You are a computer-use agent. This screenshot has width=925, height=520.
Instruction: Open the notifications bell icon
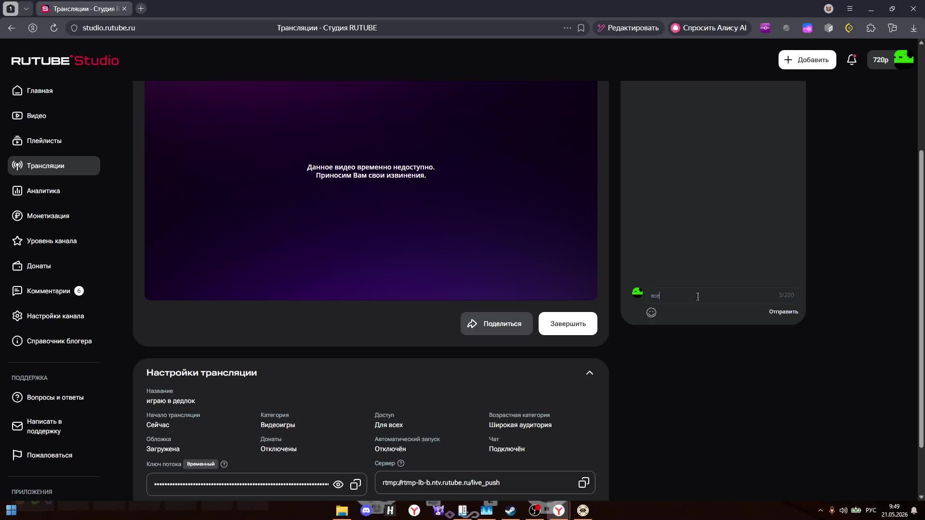(851, 60)
